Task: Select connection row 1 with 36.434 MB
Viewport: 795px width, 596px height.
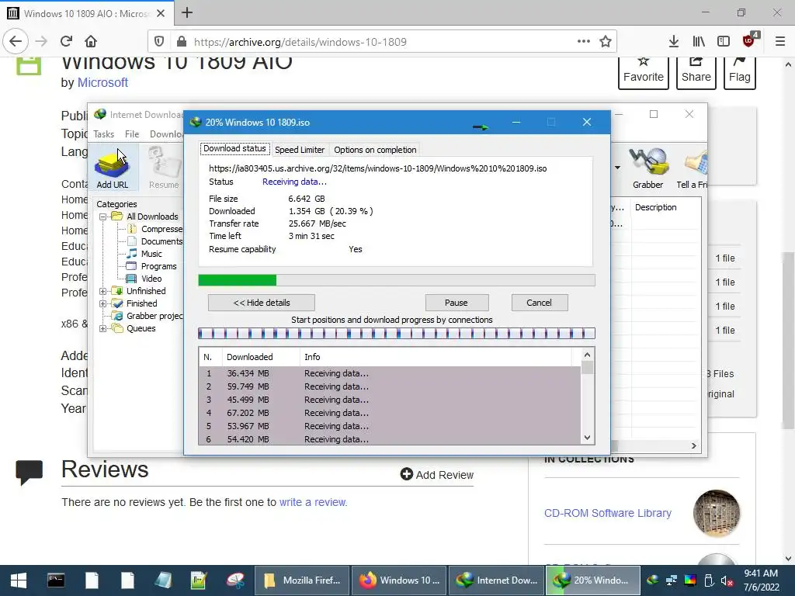Action: tap(390, 373)
